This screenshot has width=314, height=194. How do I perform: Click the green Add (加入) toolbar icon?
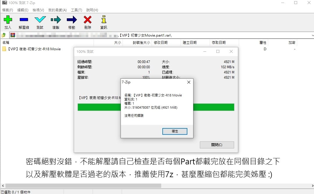8,20
